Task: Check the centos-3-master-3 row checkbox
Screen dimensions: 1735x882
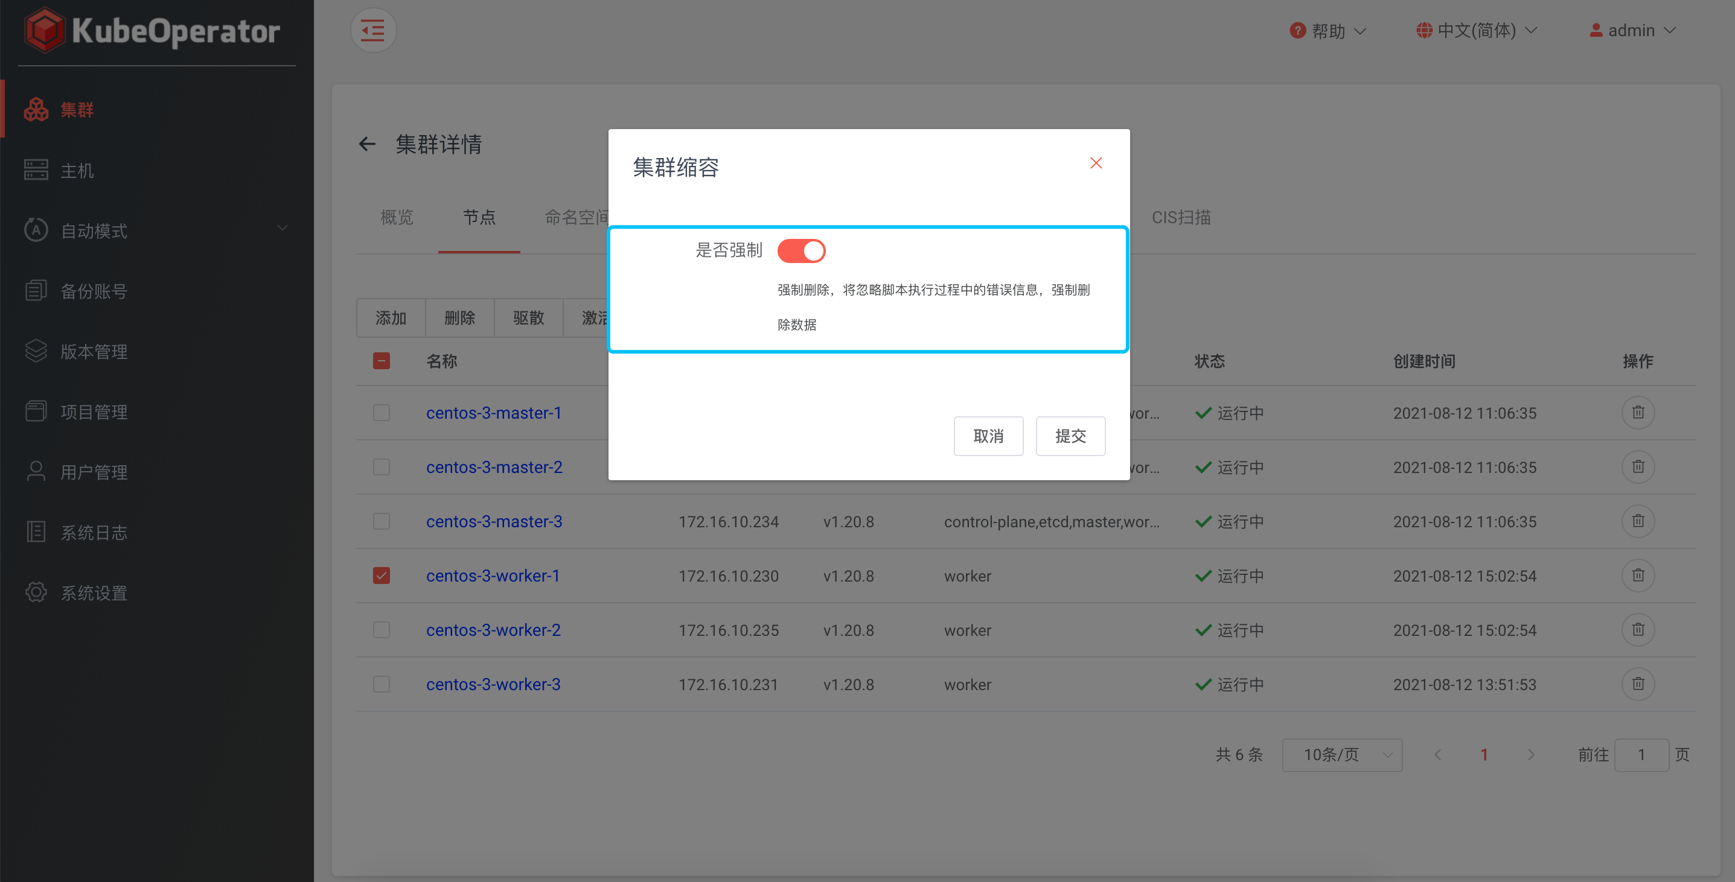Action: coord(381,522)
